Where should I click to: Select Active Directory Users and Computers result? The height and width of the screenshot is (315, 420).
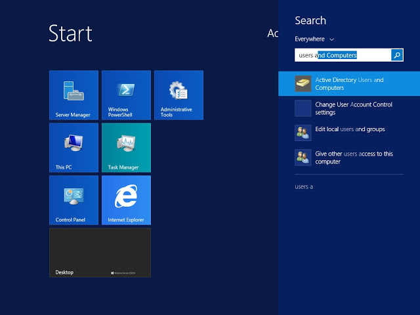click(349, 83)
